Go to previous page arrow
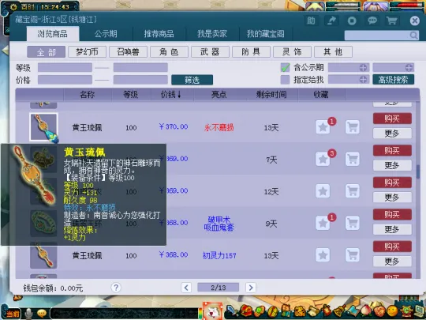 pyautogui.click(x=186, y=288)
